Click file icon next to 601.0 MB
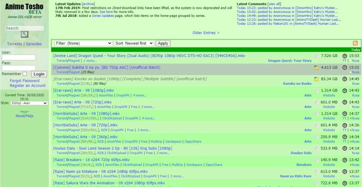Viewport: 362px width, 187px height. [316, 102]
